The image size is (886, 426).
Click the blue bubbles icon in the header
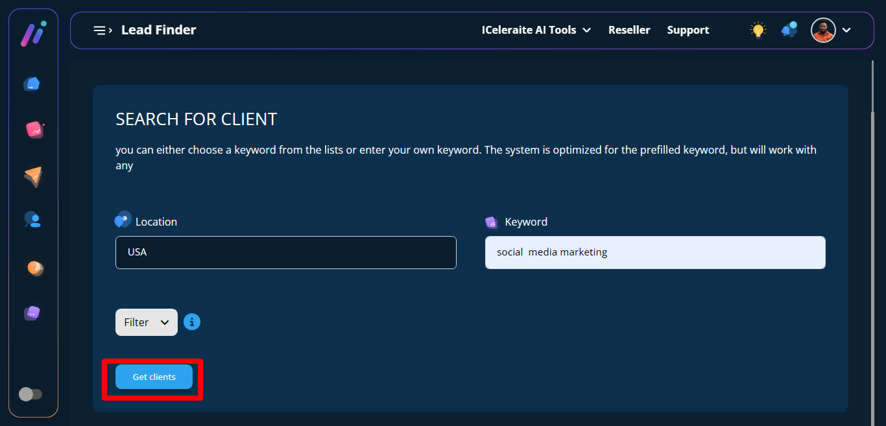point(789,30)
